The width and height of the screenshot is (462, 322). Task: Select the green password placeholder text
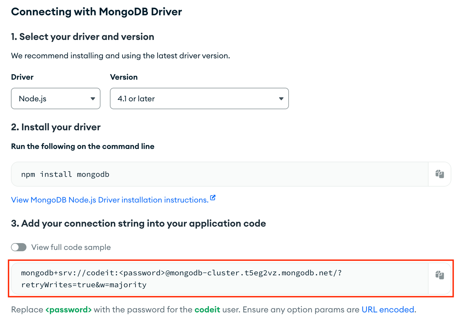[69, 310]
